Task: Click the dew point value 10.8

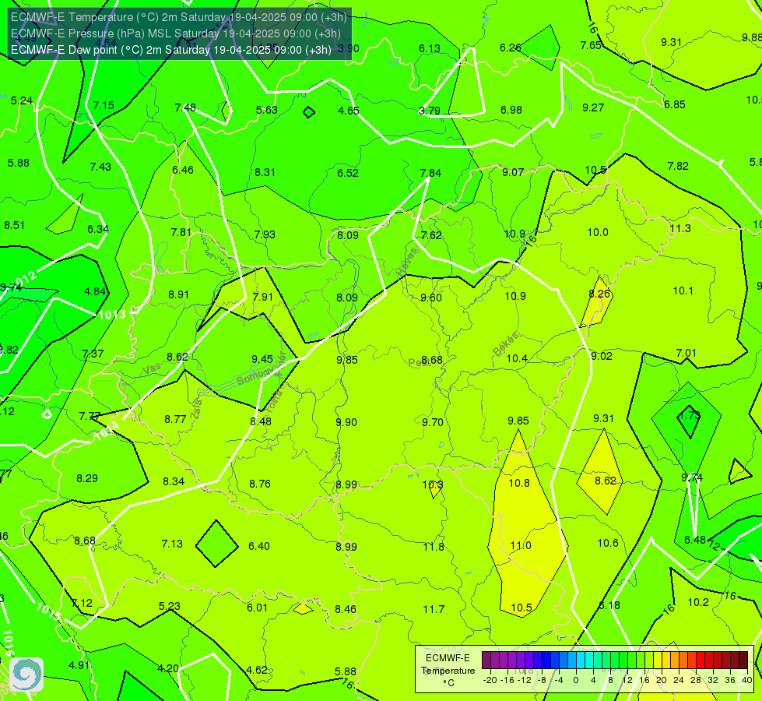Action: click(x=519, y=483)
